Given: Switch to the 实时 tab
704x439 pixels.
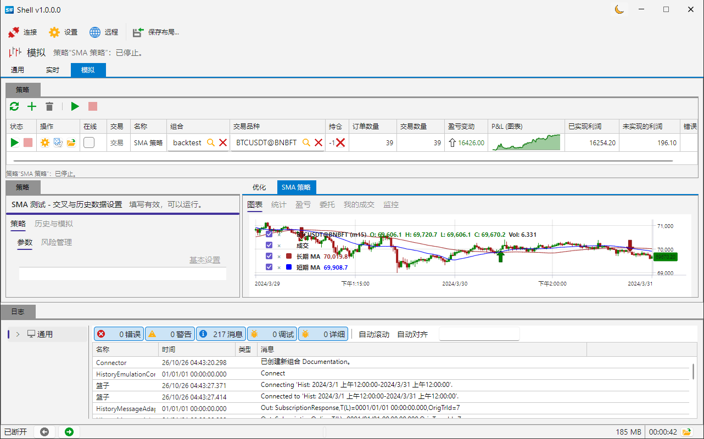Looking at the screenshot, I should 53,70.
